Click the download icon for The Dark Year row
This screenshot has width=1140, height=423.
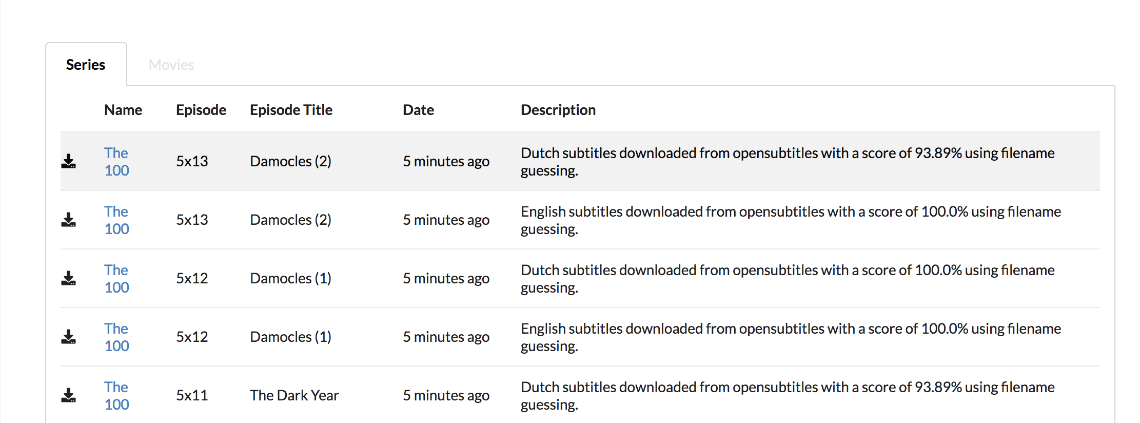click(x=69, y=395)
